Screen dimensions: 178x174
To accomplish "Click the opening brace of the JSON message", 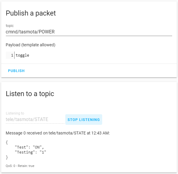I will click(x=7, y=142).
